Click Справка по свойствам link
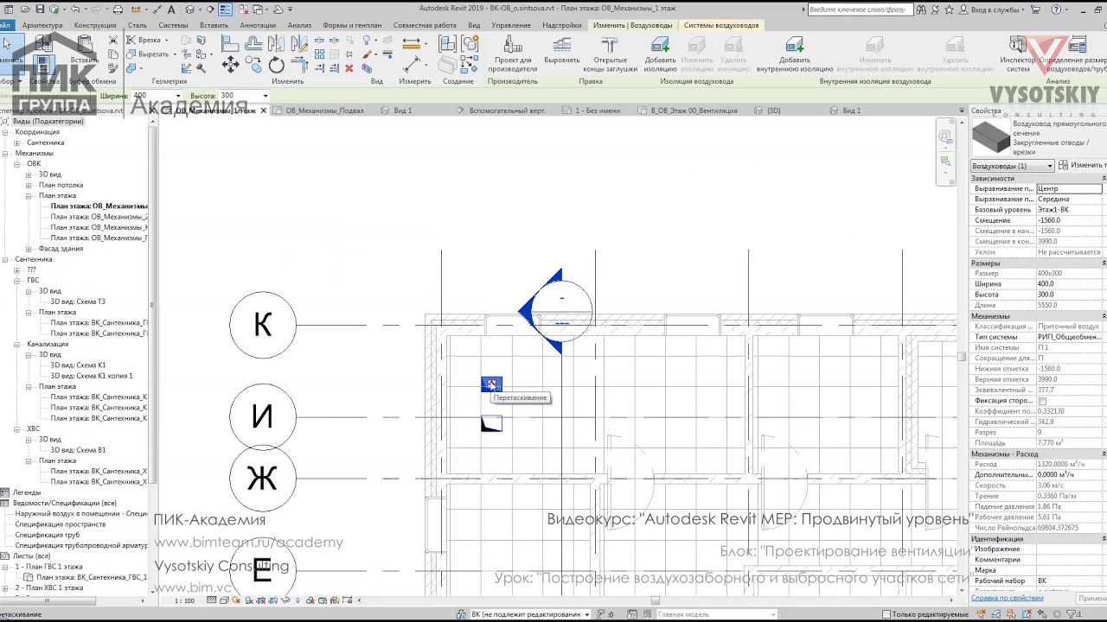This screenshot has width=1107, height=622. click(x=1007, y=598)
